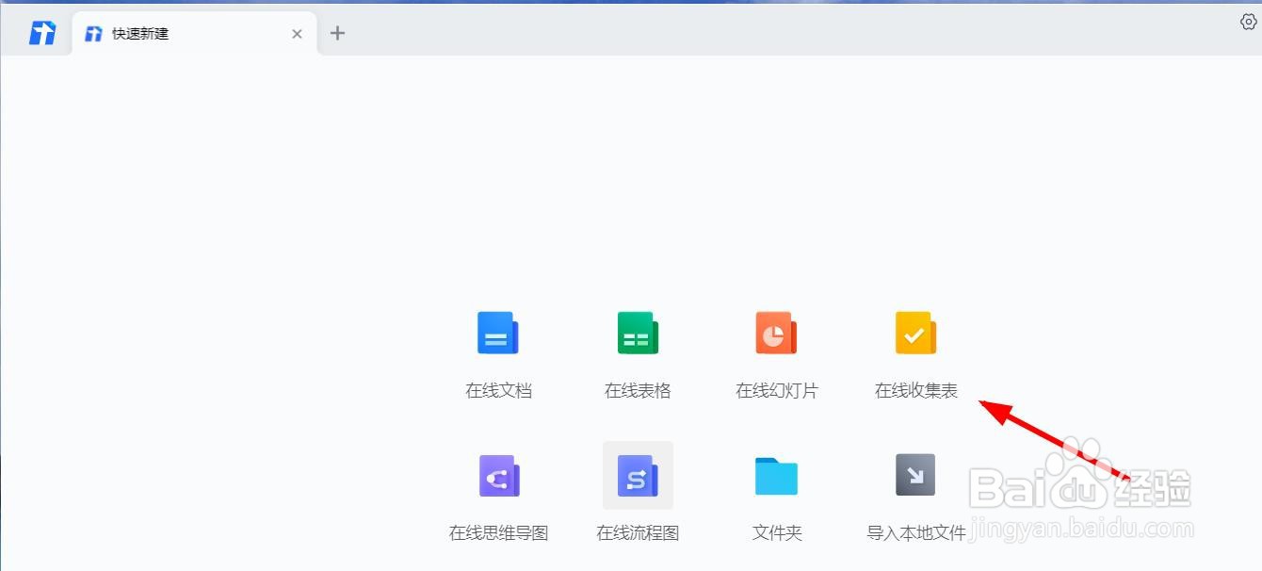This screenshot has height=571, width=1262.
Task: Select 导入本地文件 to import local files
Action: 914,495
